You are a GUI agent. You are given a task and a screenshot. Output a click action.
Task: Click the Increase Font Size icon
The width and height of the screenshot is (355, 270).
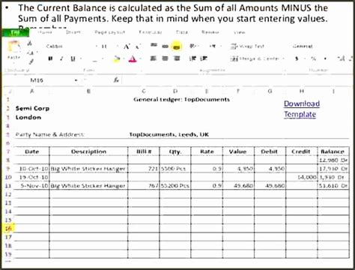(x=127, y=46)
